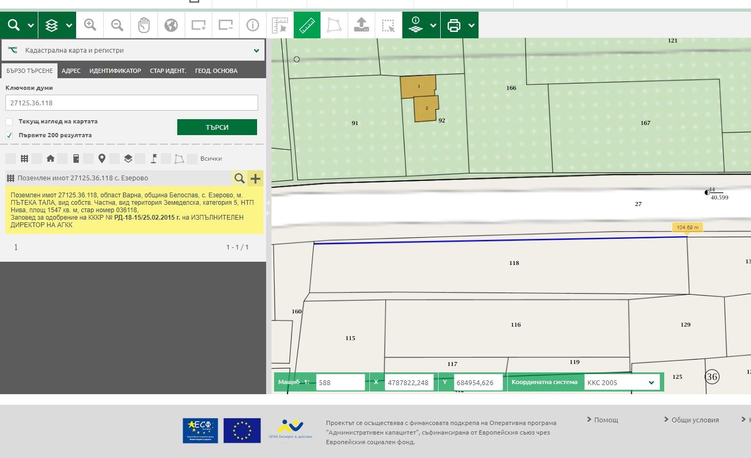The width and height of the screenshot is (751, 458).
Task: Select the zoom in tool
Action: point(90,24)
